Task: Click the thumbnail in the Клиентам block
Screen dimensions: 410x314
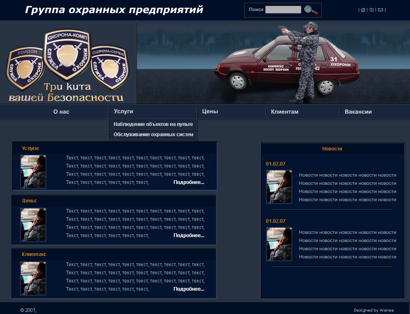Action: pyautogui.click(x=33, y=278)
